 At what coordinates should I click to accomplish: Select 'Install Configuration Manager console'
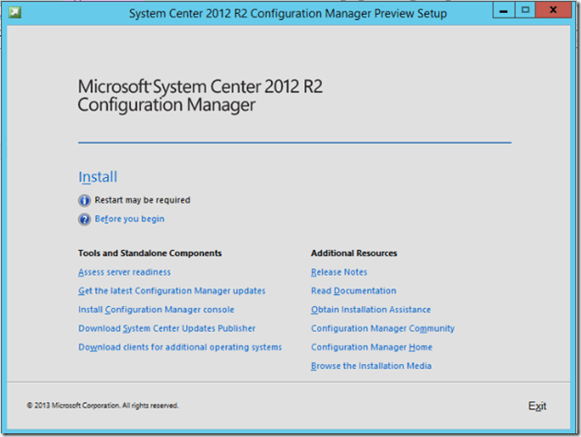click(156, 310)
